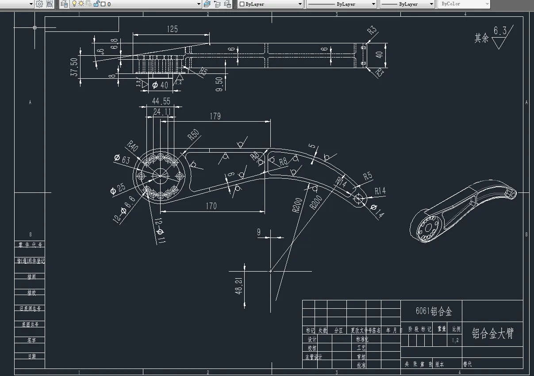Click the R8 label right of rib

click(284, 161)
